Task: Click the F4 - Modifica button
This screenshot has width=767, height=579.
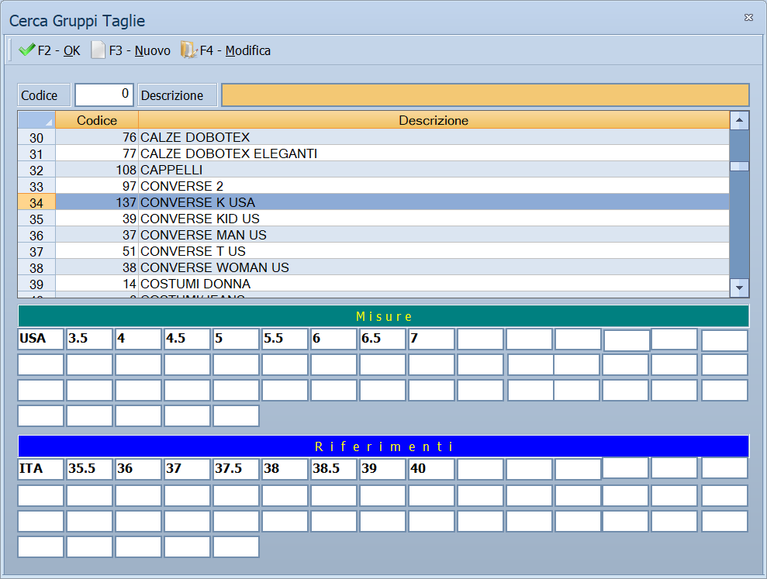Action: point(226,50)
